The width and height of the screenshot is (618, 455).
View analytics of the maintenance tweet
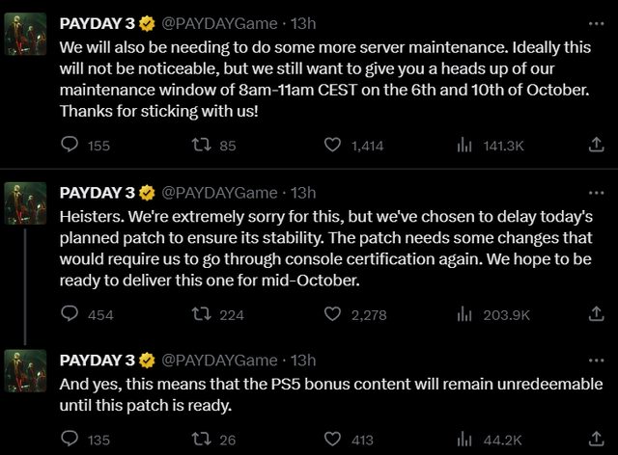tap(463, 146)
